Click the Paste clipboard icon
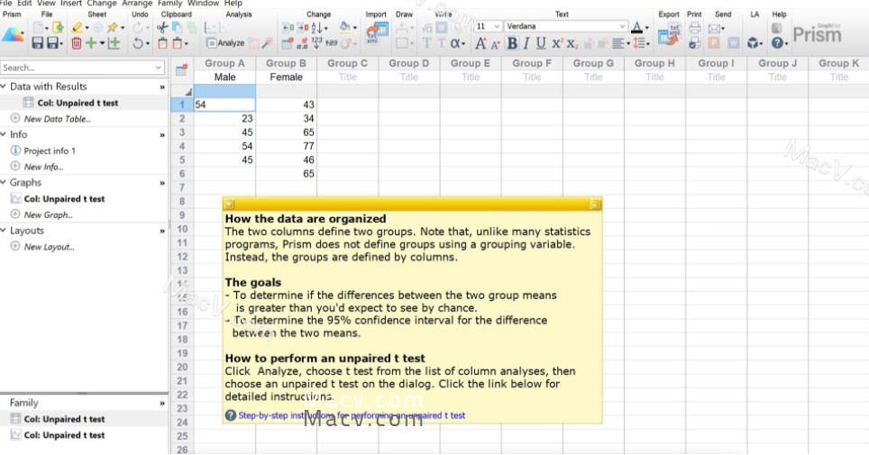 pyautogui.click(x=163, y=42)
